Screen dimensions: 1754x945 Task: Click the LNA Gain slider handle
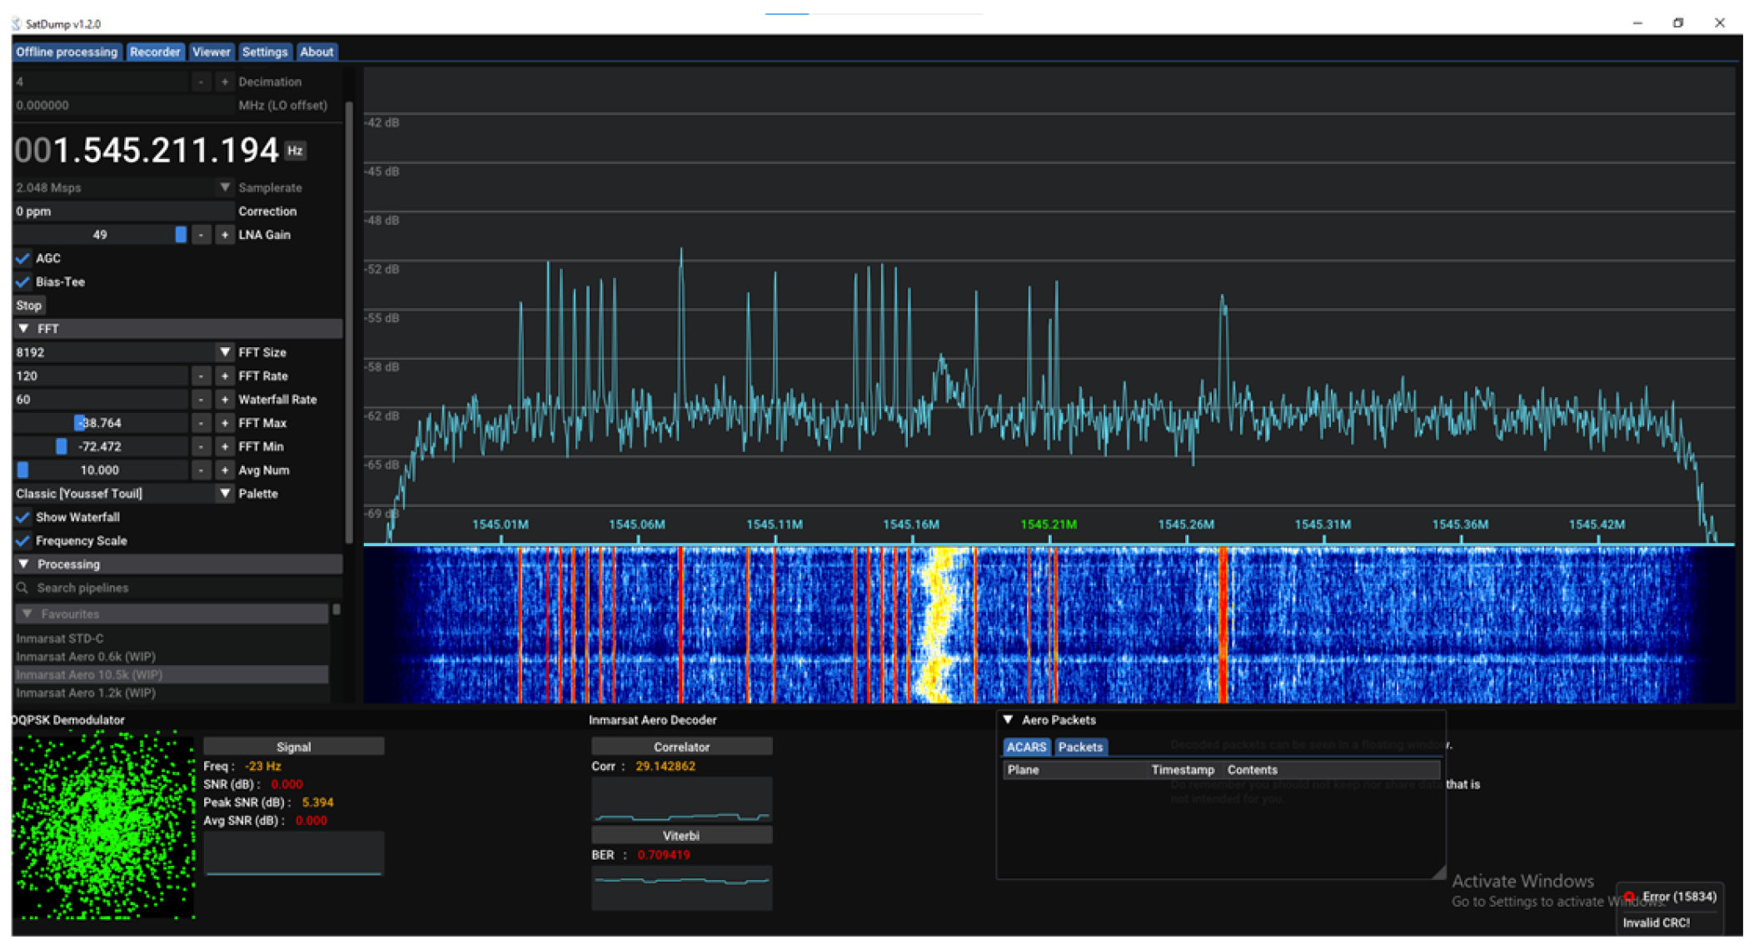(x=181, y=235)
